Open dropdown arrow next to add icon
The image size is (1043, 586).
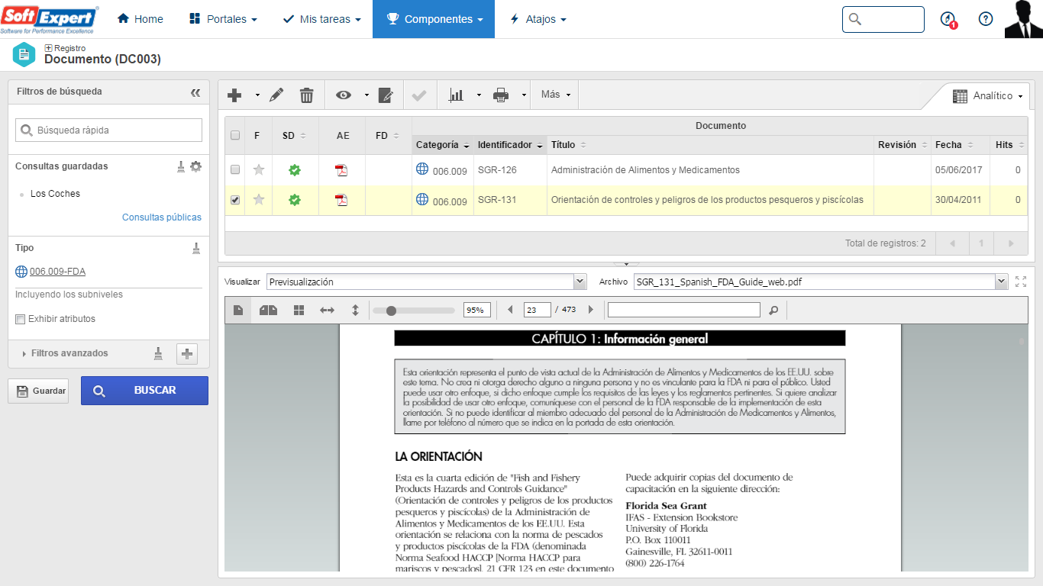(257, 95)
